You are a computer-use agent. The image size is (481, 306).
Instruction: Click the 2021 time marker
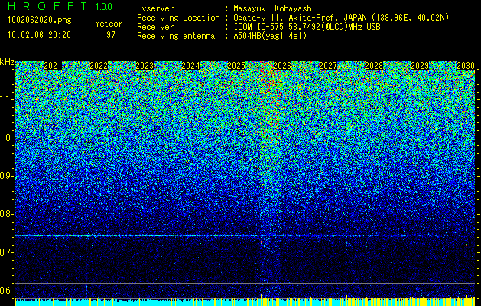coord(53,66)
